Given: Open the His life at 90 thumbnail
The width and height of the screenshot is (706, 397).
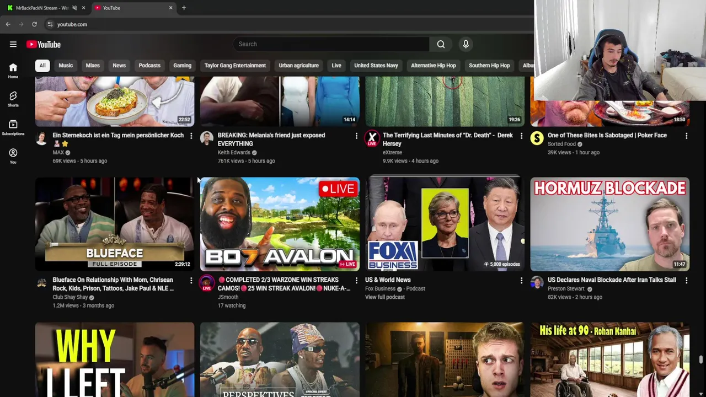Looking at the screenshot, I should click(x=610, y=360).
